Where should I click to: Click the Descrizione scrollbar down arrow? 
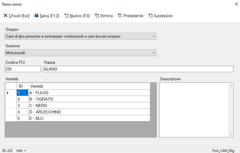[x=231, y=134]
